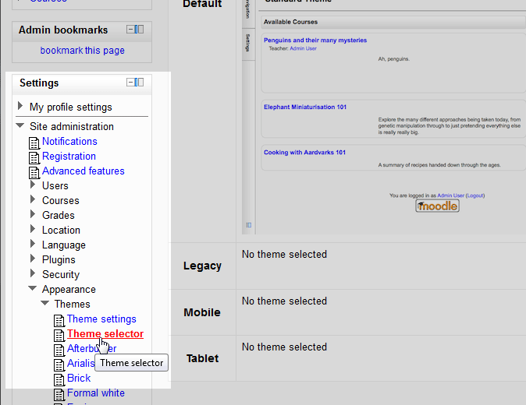Dock the Settings block to the side
Image resolution: width=526 pixels, height=405 pixels.
click(x=140, y=83)
